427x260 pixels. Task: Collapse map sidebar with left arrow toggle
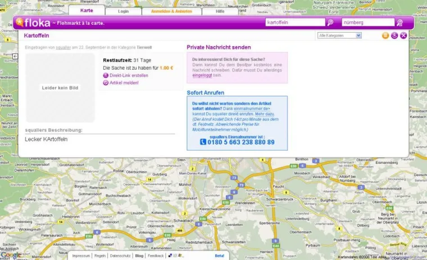[15, 56]
